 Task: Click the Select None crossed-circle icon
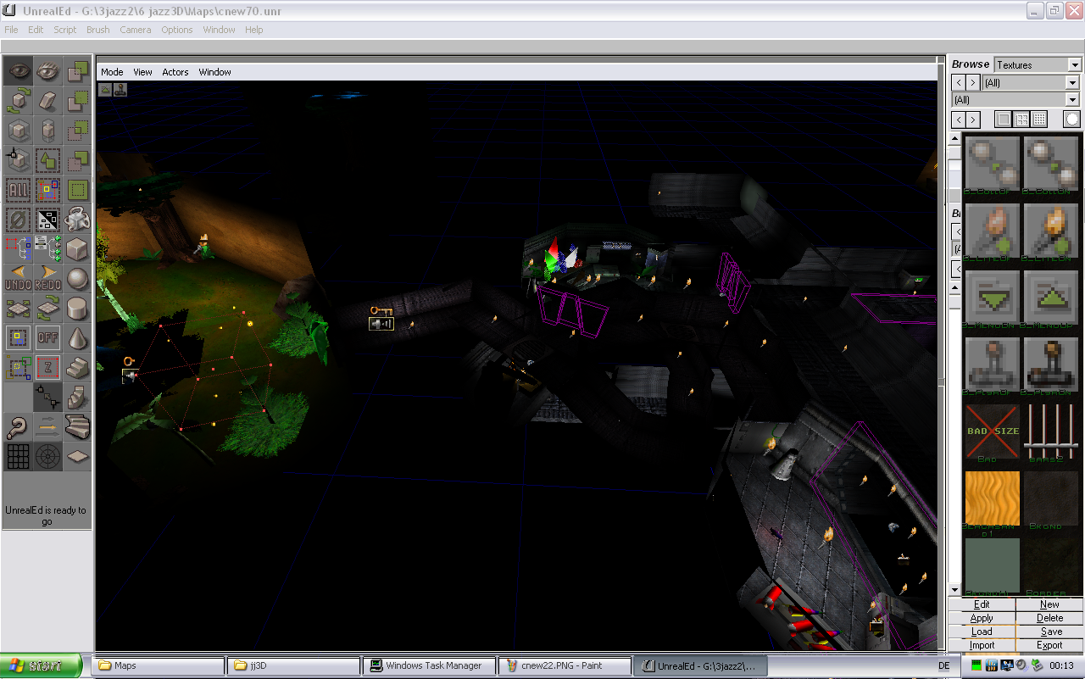tap(19, 220)
